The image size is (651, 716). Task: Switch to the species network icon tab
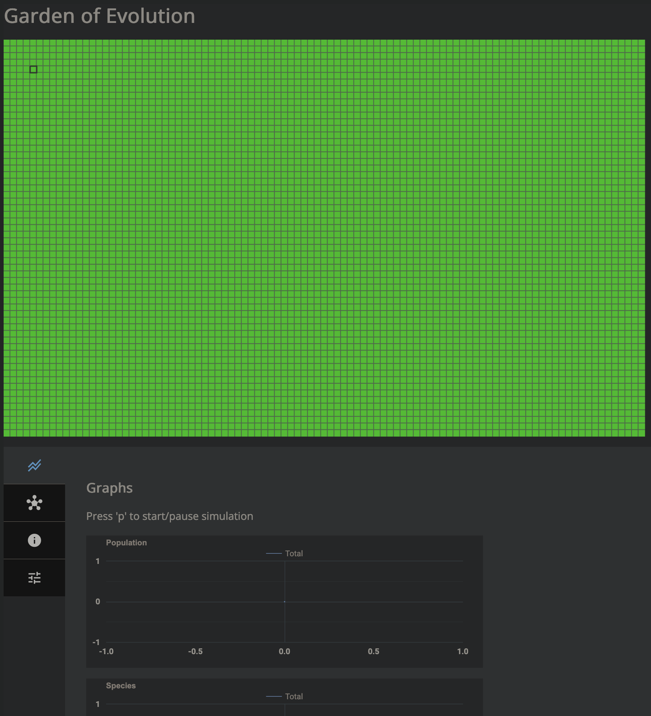[x=34, y=503]
